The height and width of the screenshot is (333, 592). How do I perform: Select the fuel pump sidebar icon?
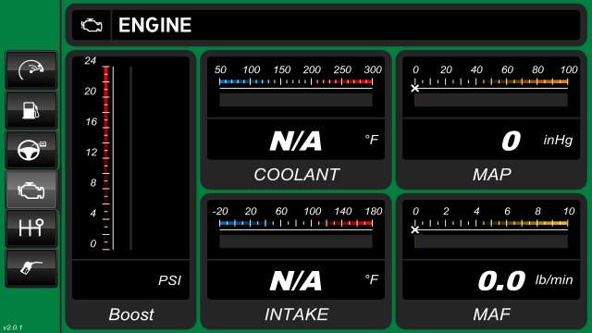click(x=31, y=110)
